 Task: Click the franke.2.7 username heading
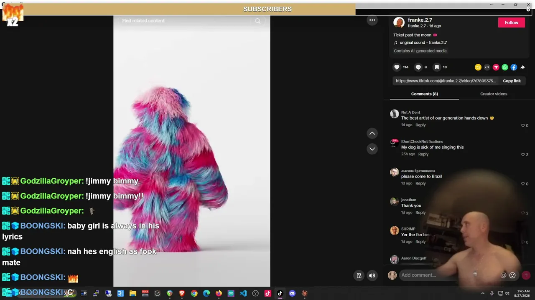coord(420,20)
